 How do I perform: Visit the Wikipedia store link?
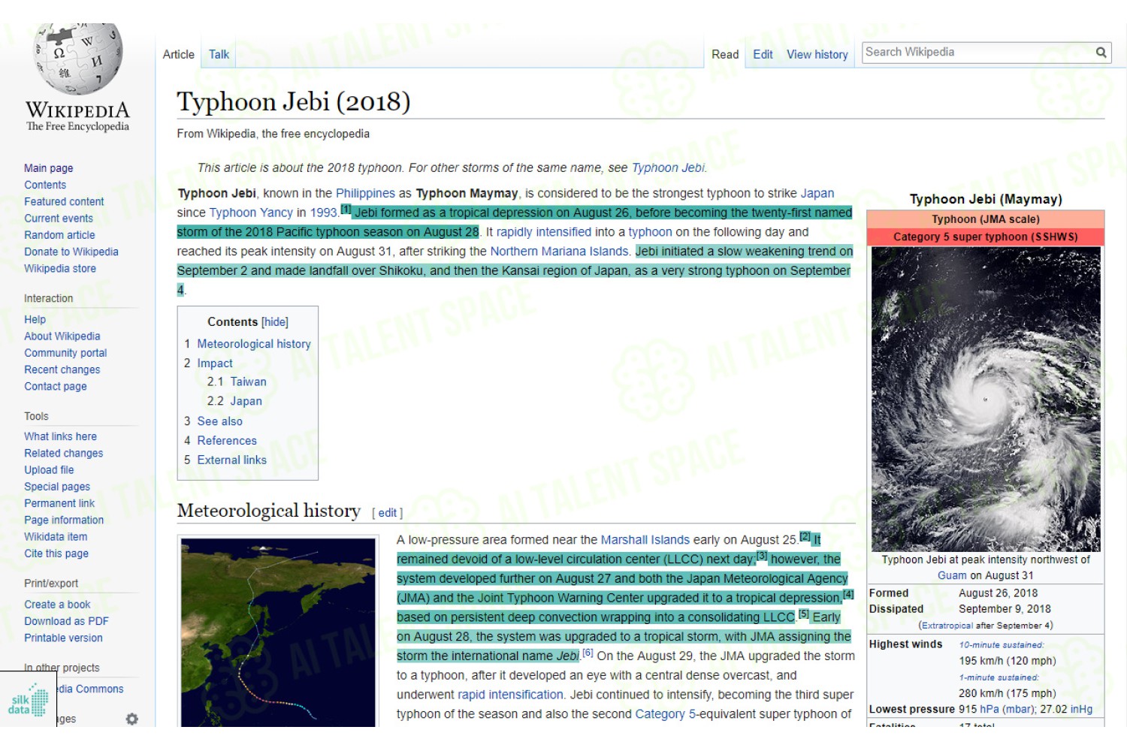pos(60,268)
